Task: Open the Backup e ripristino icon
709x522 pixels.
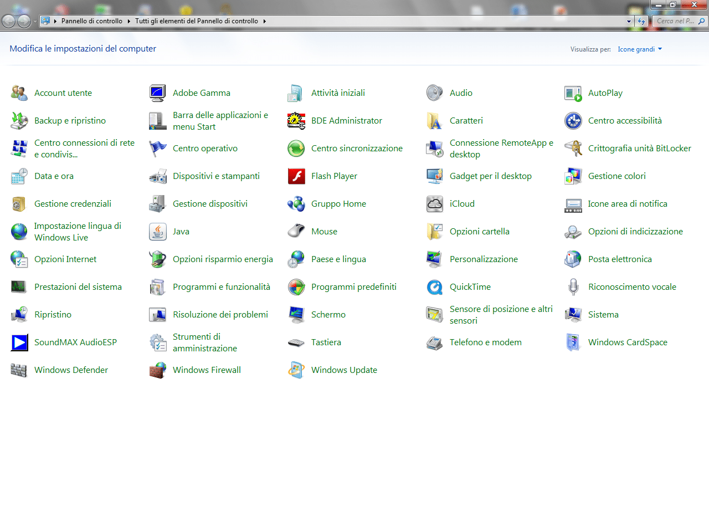Action: click(19, 121)
